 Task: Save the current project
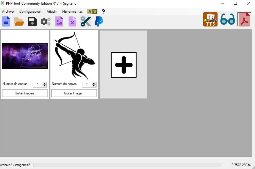(x=32, y=21)
